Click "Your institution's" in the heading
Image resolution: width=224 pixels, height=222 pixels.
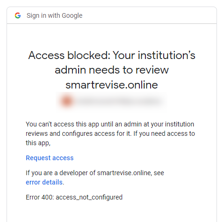click(154, 55)
